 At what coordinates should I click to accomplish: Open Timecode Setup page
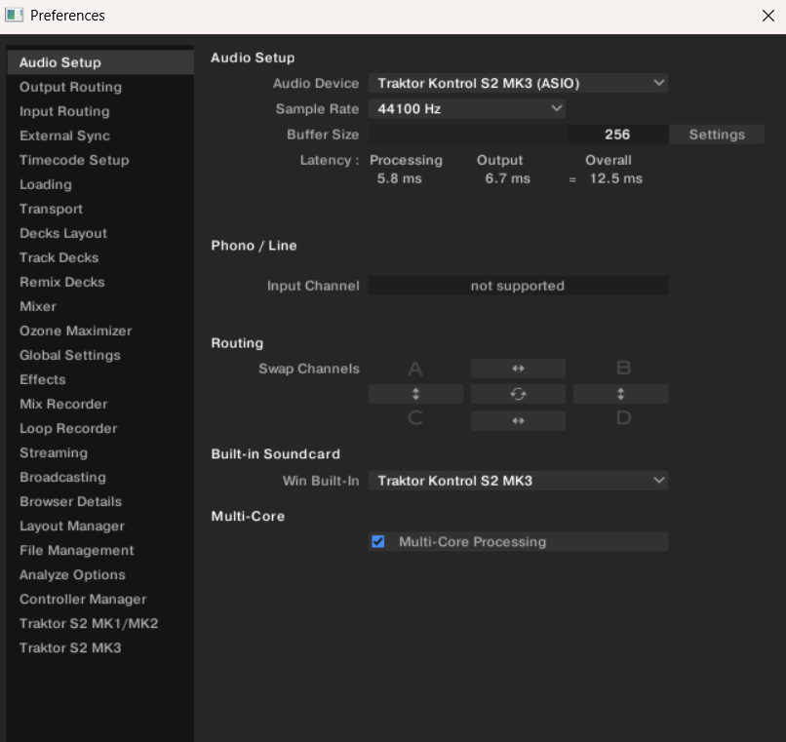(100, 161)
